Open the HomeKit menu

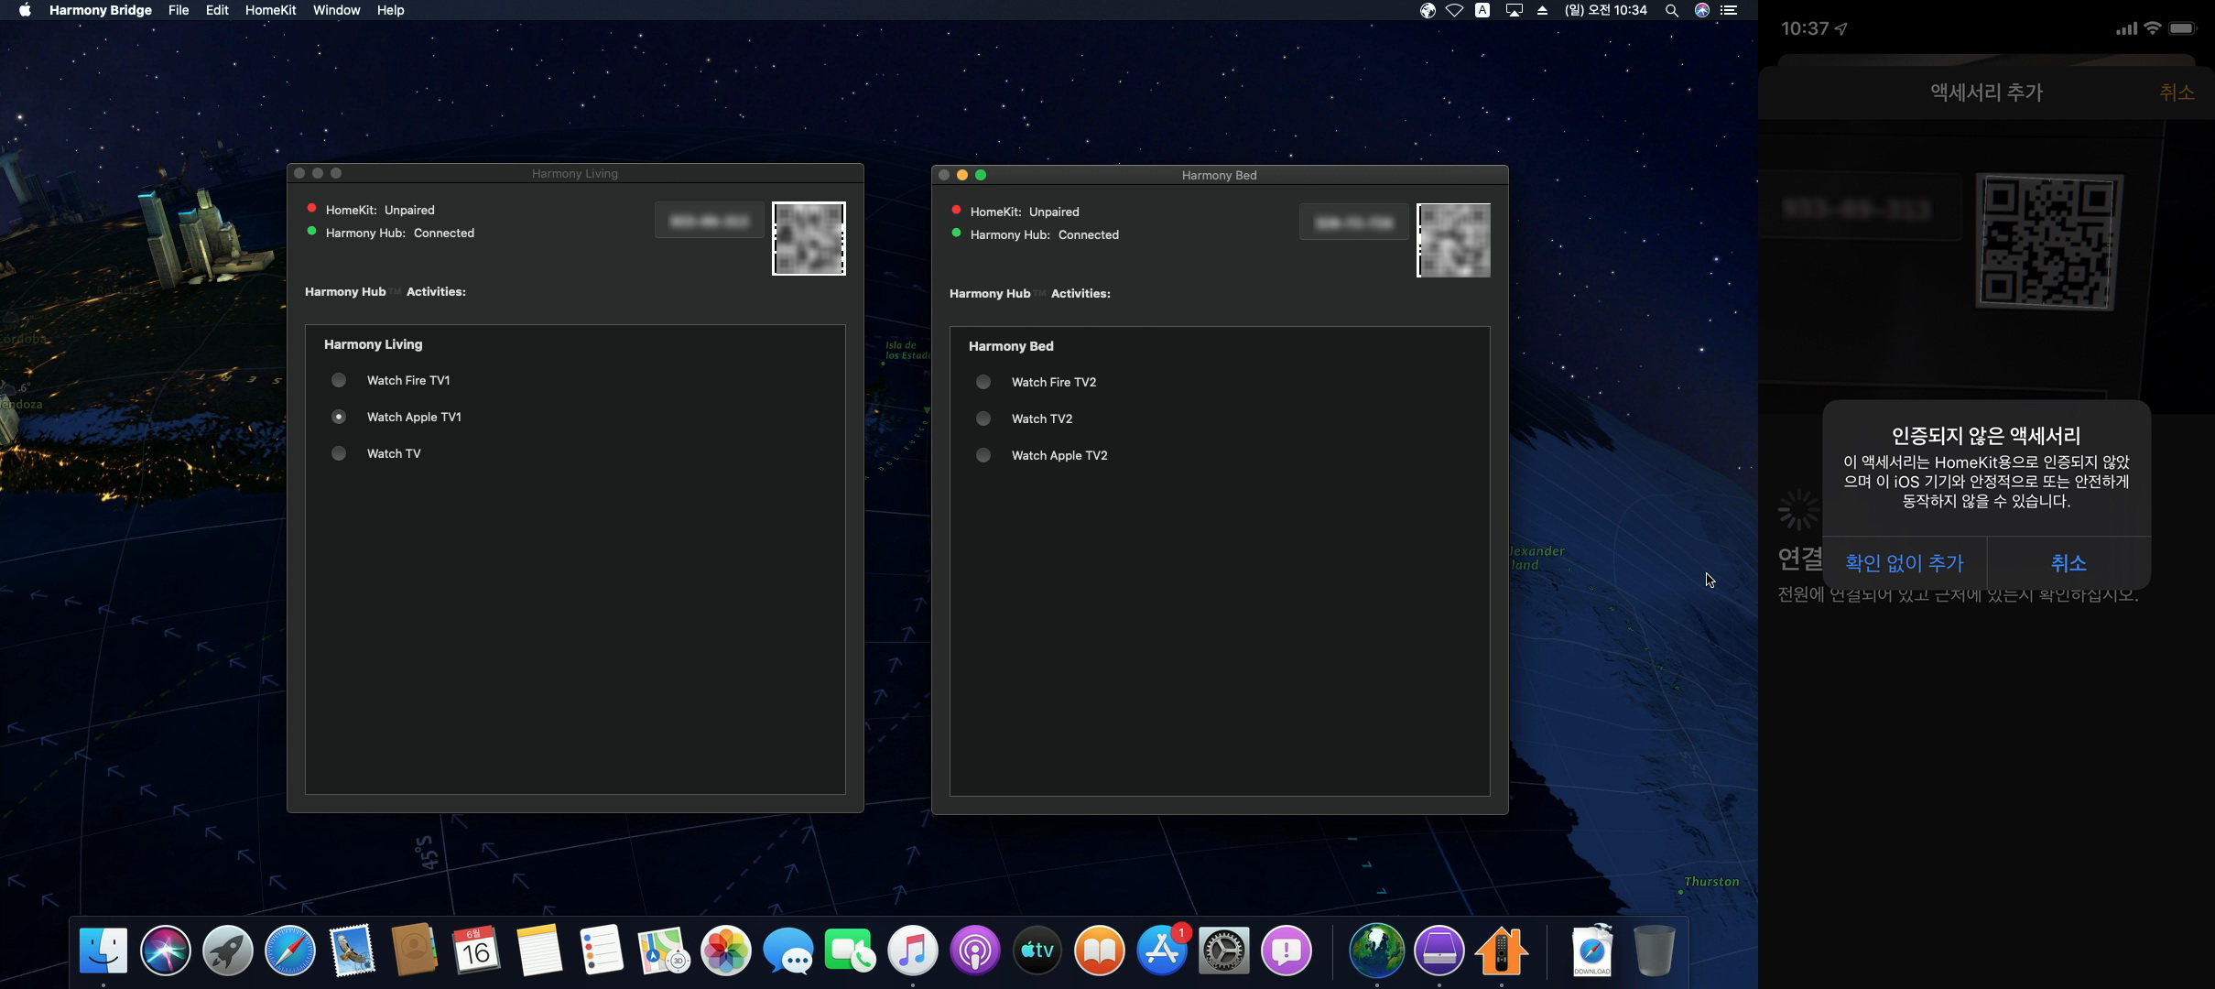click(270, 10)
